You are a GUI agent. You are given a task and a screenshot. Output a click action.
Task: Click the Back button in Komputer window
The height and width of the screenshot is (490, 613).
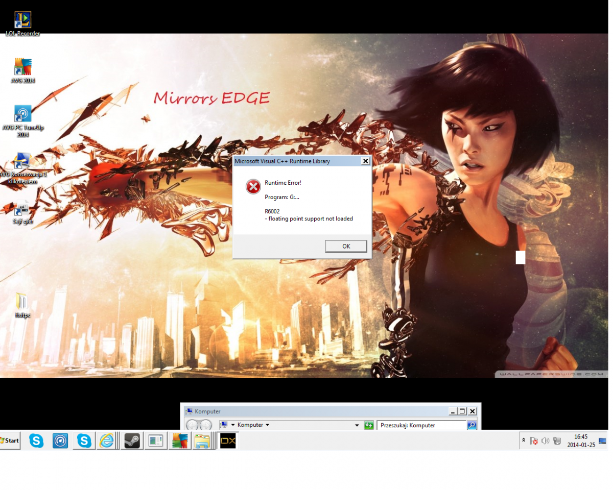point(192,425)
